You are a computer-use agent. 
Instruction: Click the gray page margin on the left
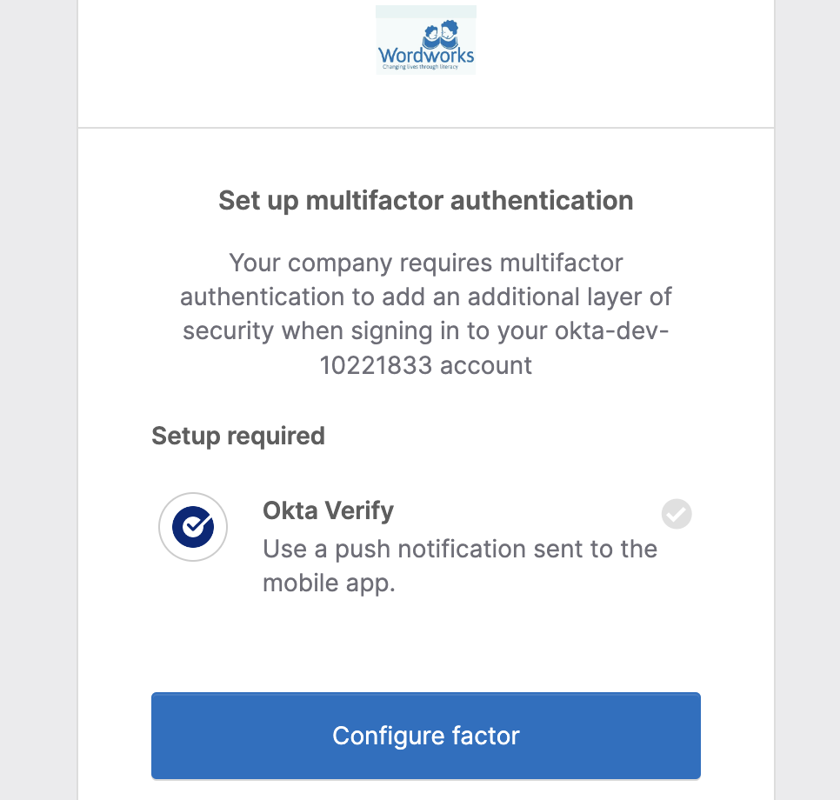(x=38, y=400)
